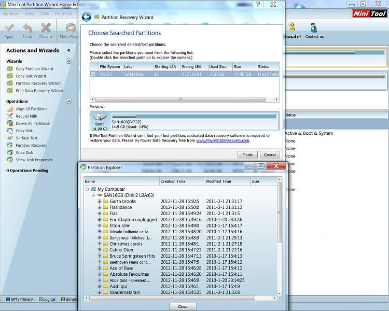Screen dimensions: 389x311
Task: Click the Starting LBA column header
Action: tap(167, 66)
